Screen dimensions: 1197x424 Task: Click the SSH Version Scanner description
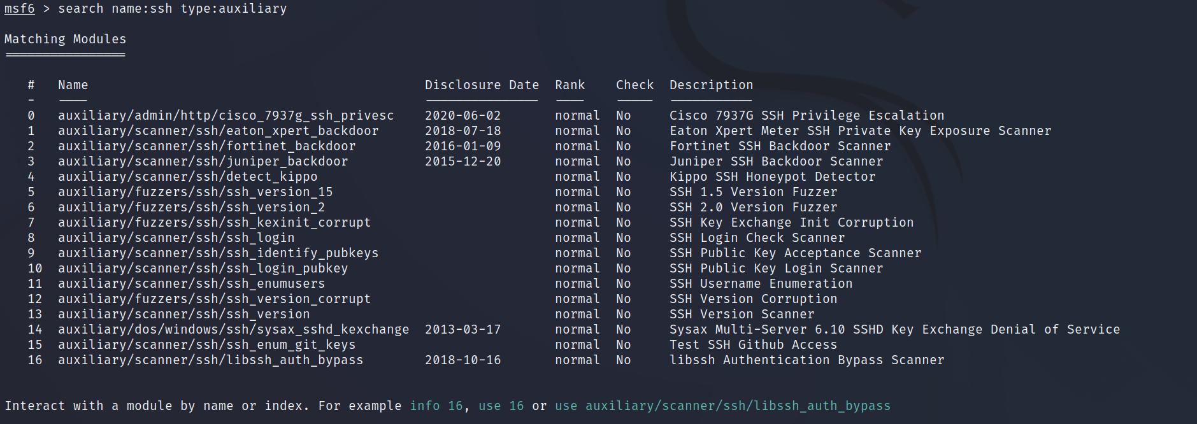point(742,314)
